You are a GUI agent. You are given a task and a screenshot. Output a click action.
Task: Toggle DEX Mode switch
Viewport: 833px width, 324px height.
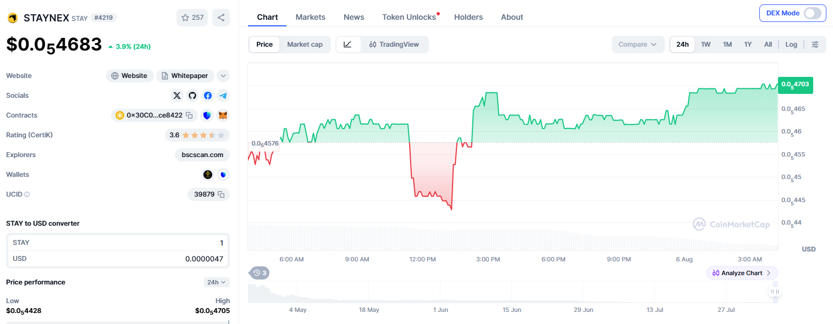point(812,13)
